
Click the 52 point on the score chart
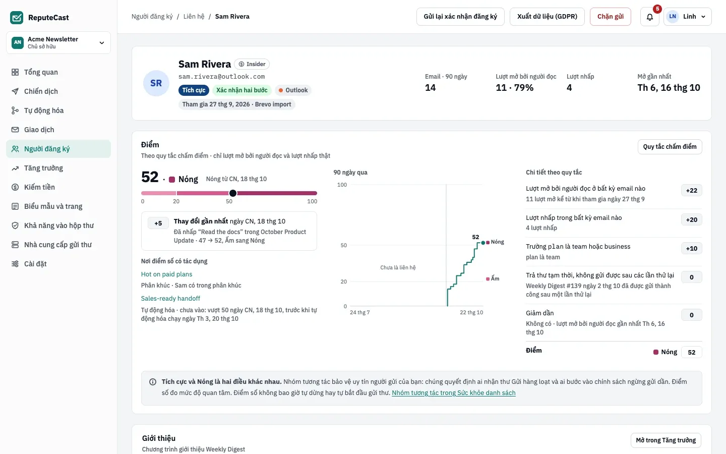click(483, 243)
